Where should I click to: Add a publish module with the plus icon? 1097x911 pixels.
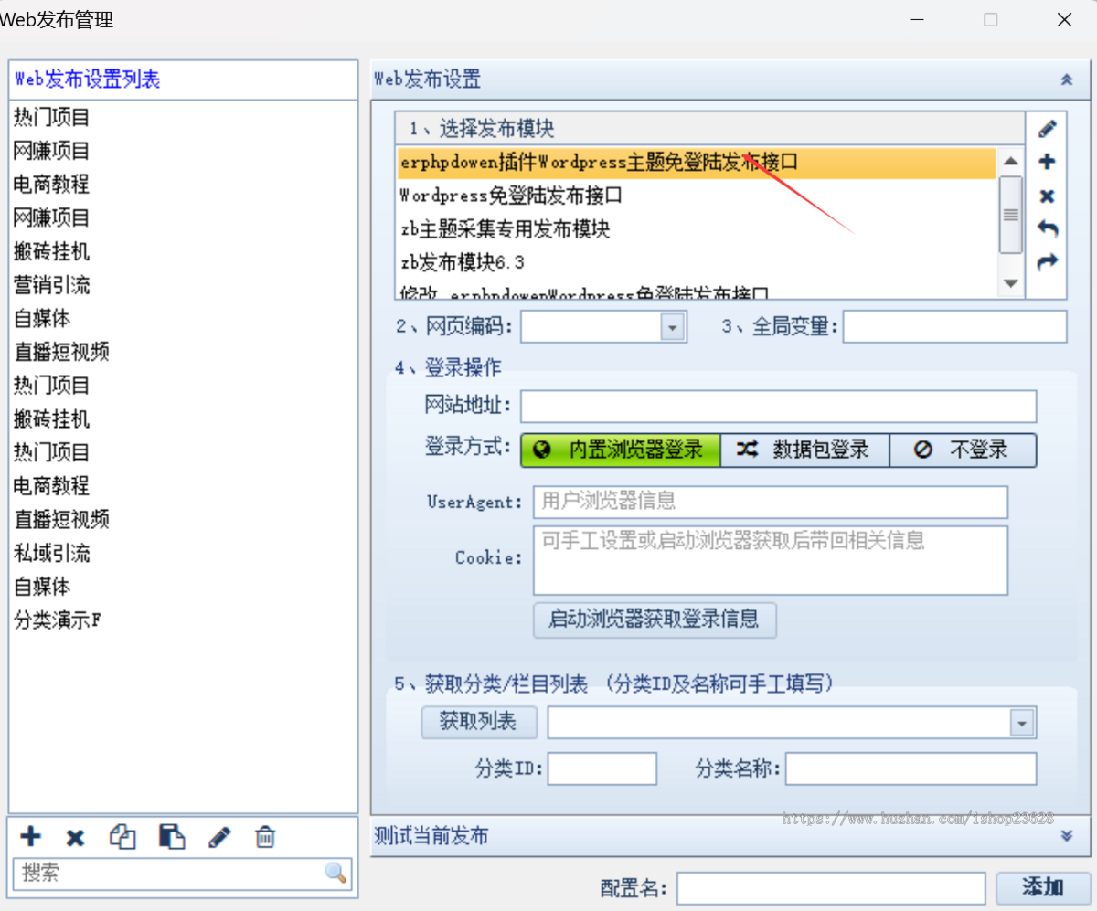(x=1048, y=162)
